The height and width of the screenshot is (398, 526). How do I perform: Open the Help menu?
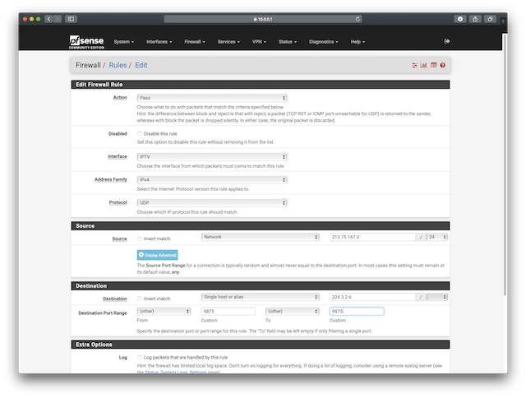[x=358, y=42]
